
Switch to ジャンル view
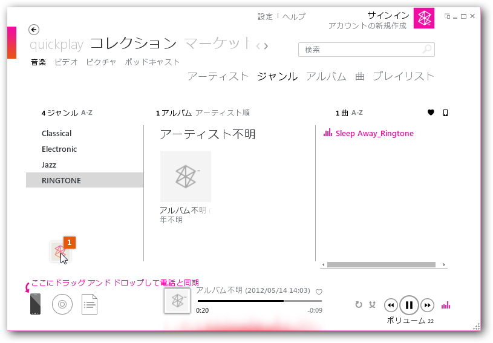277,76
